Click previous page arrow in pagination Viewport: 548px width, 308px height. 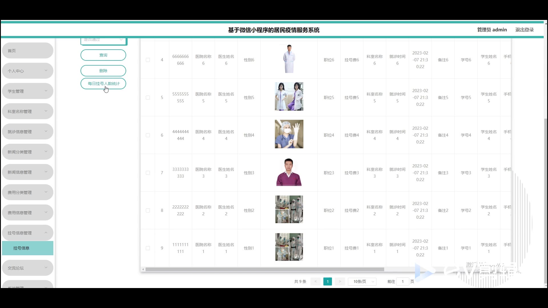315,281
